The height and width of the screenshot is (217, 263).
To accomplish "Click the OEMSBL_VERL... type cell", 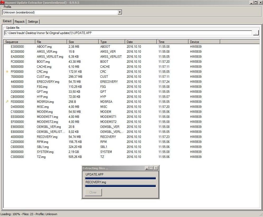I will click(x=112, y=132).
